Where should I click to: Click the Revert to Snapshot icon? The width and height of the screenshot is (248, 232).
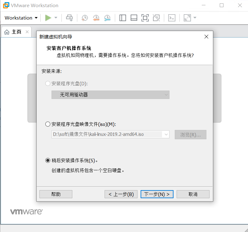pyautogui.click(x=96, y=18)
